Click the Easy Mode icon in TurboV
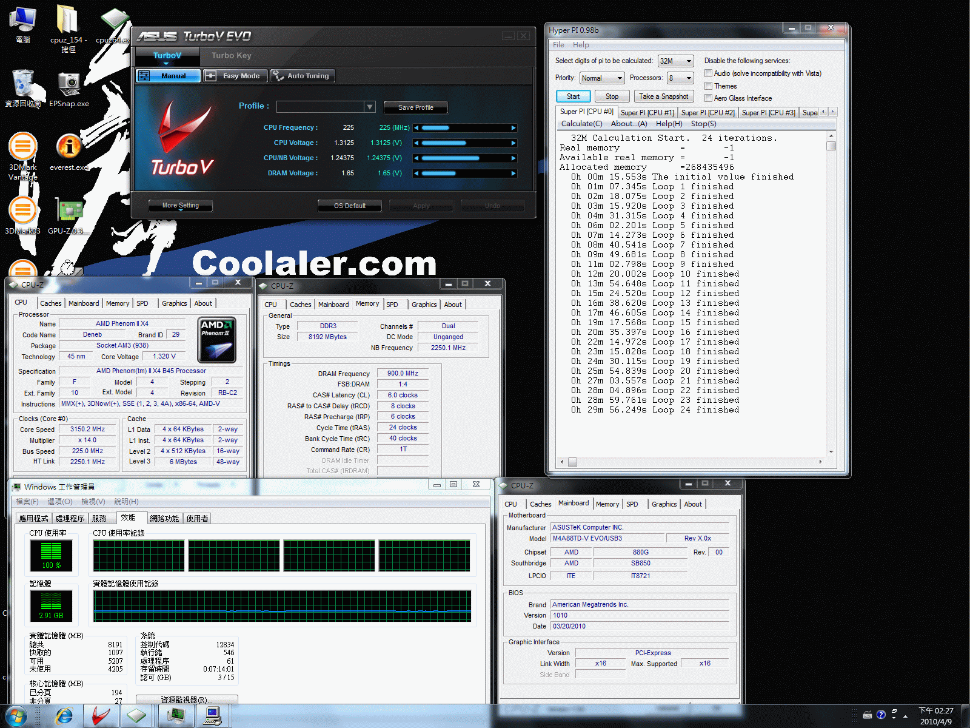970x728 pixels. 211,76
